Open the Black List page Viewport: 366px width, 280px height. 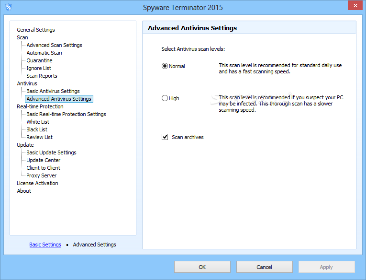pos(37,129)
